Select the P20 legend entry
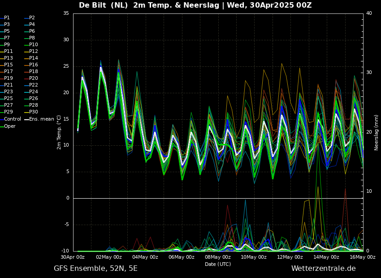Viewport: 381px width, 278px height. point(34,78)
